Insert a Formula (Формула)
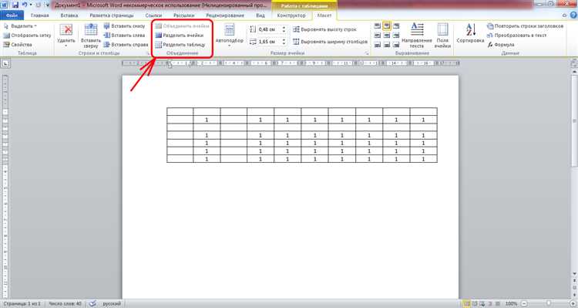 point(501,45)
